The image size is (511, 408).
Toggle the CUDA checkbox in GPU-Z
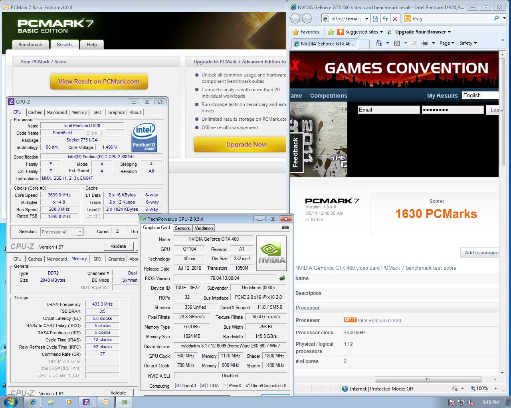[x=203, y=386]
